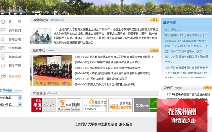Click 更多 in the 基金会简介 header
Screen dimensions: 212x132
[x=155, y=20]
